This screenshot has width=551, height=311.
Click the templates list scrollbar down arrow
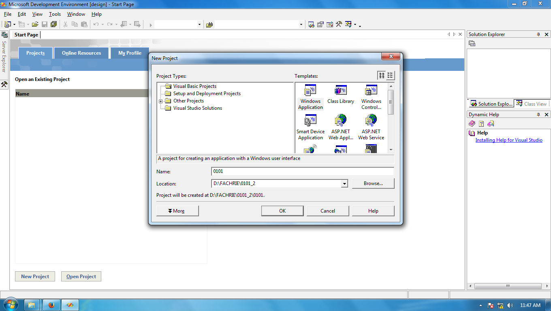(391, 150)
